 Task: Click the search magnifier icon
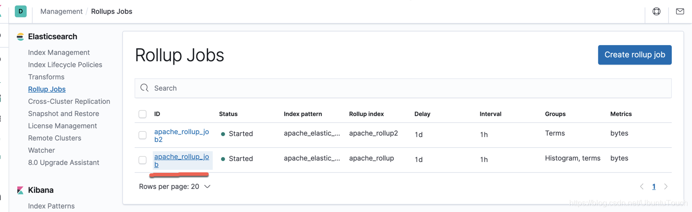click(144, 88)
